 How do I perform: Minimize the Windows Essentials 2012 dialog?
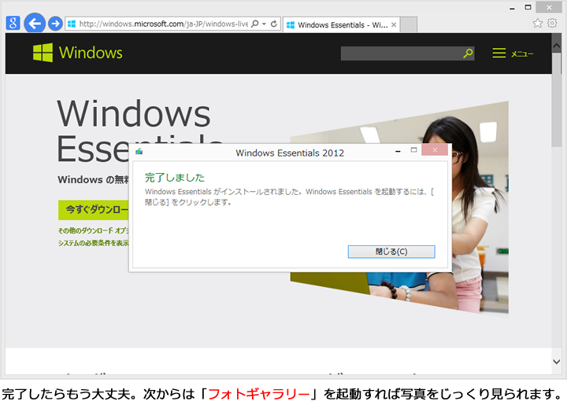coord(398,151)
